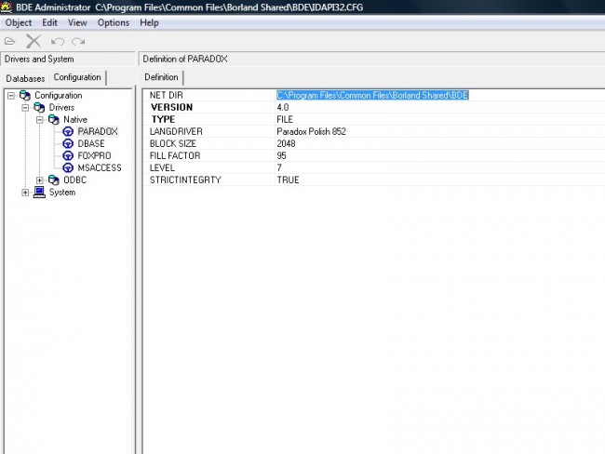Click the Undo arrow toolbar icon
This screenshot has width=605, height=454.
point(58,41)
